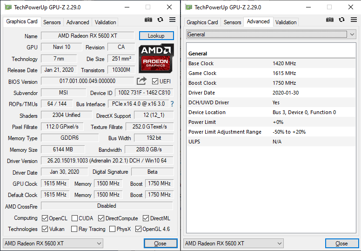
Task: Click the Subvendor MSI field
Action: pyautogui.click(x=64, y=93)
